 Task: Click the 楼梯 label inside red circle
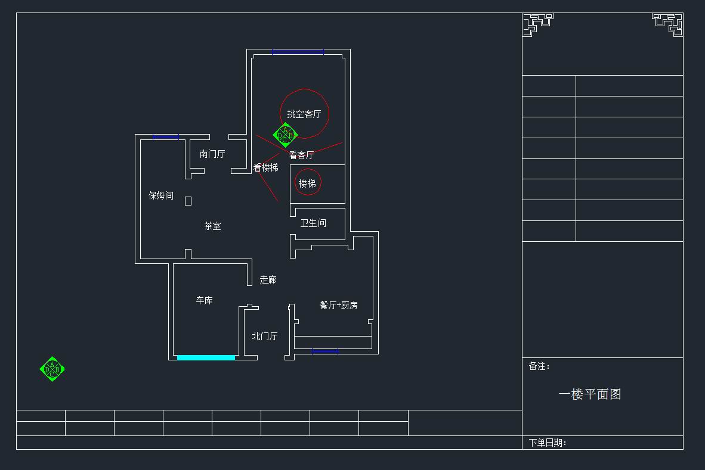pyautogui.click(x=307, y=183)
